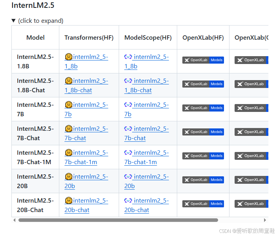Open OpenXLab(HF) Models badge for InternLM2.5-20B-Chat
The image size is (279, 236).
click(x=203, y=204)
